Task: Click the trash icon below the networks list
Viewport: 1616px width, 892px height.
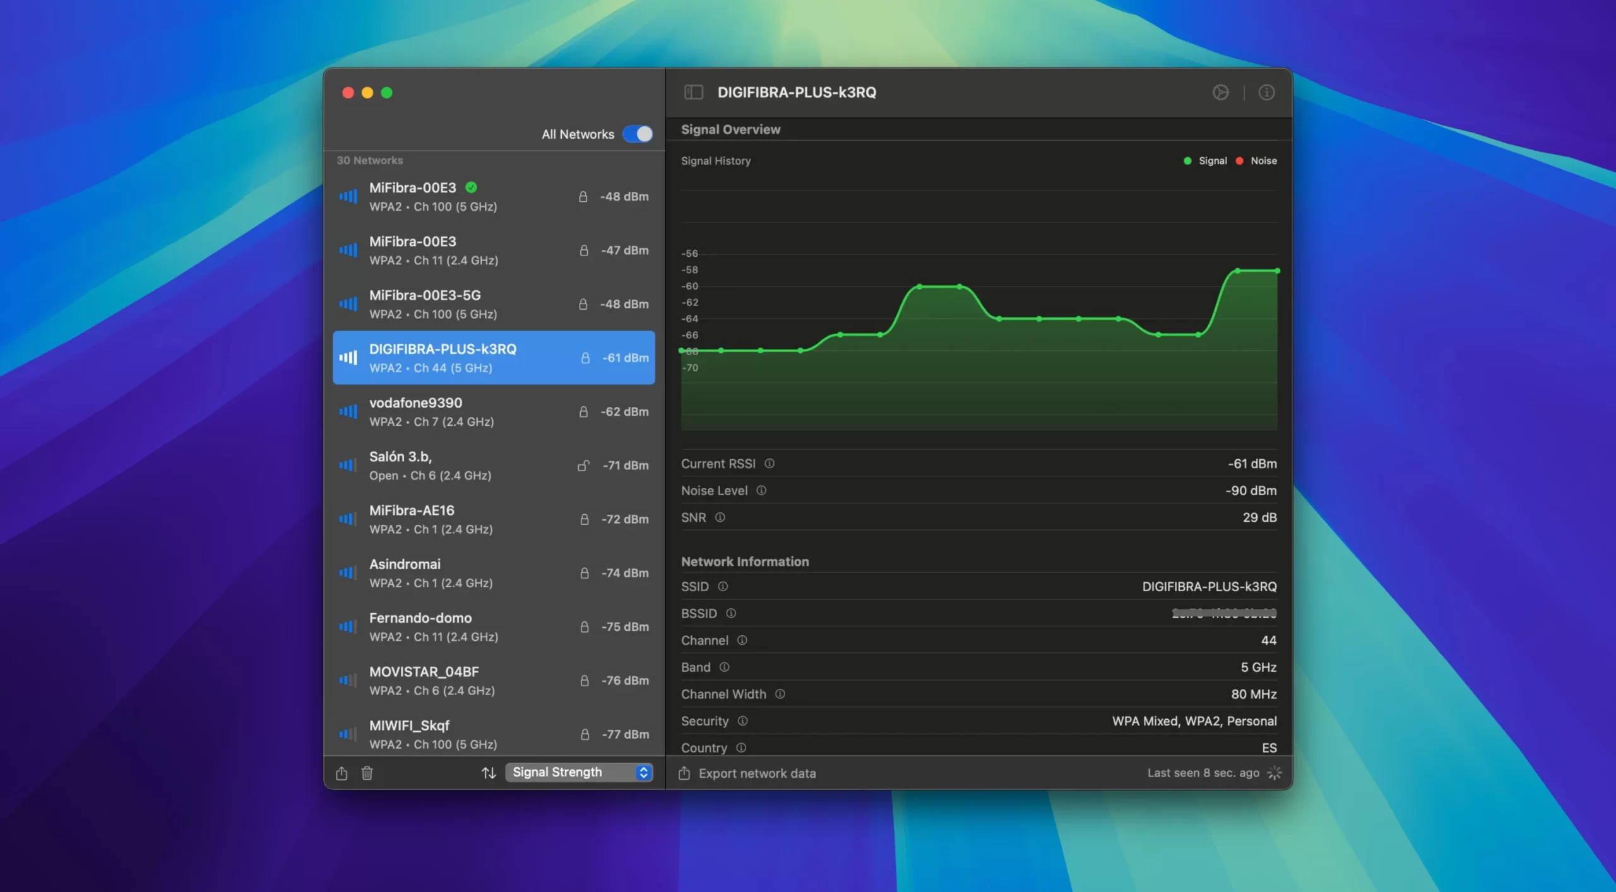Action: (x=367, y=773)
